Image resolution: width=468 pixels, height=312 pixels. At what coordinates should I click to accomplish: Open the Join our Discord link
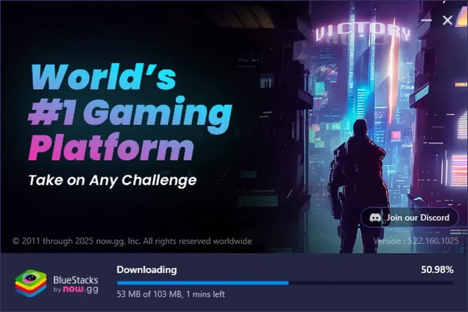(409, 217)
